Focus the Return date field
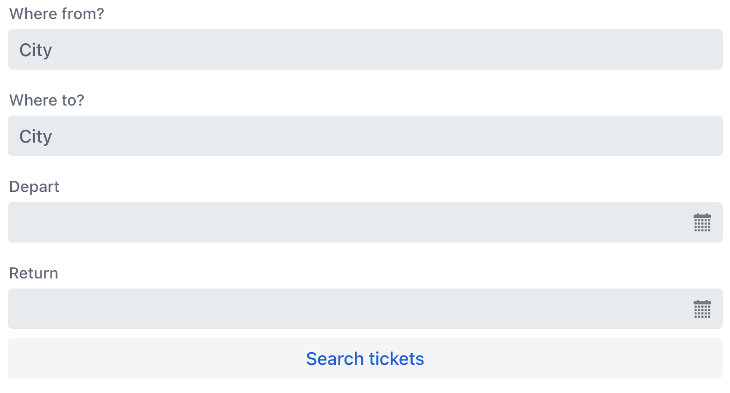Image resolution: width=730 pixels, height=393 pixels. tap(348, 309)
